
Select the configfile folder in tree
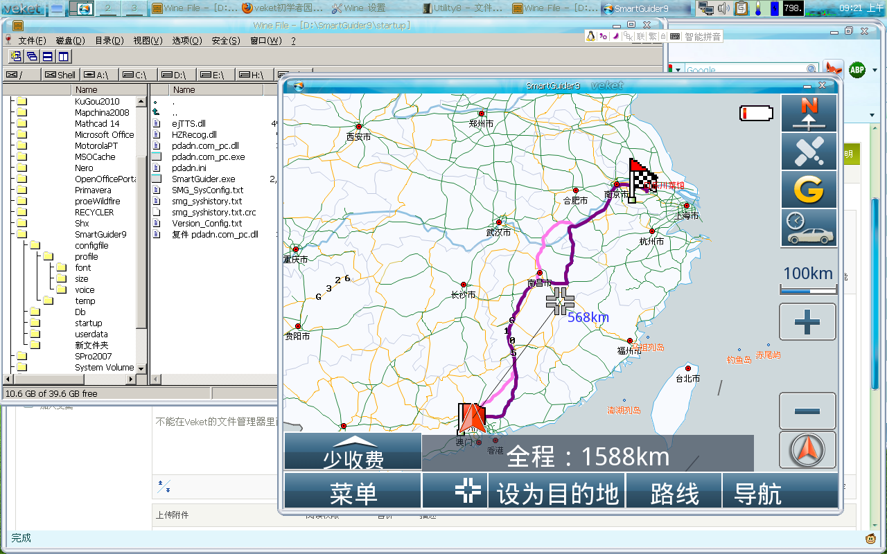point(91,245)
